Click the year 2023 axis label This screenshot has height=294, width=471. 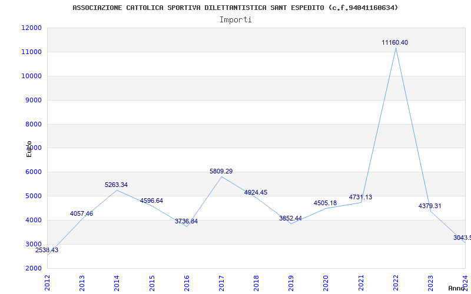(x=430, y=283)
